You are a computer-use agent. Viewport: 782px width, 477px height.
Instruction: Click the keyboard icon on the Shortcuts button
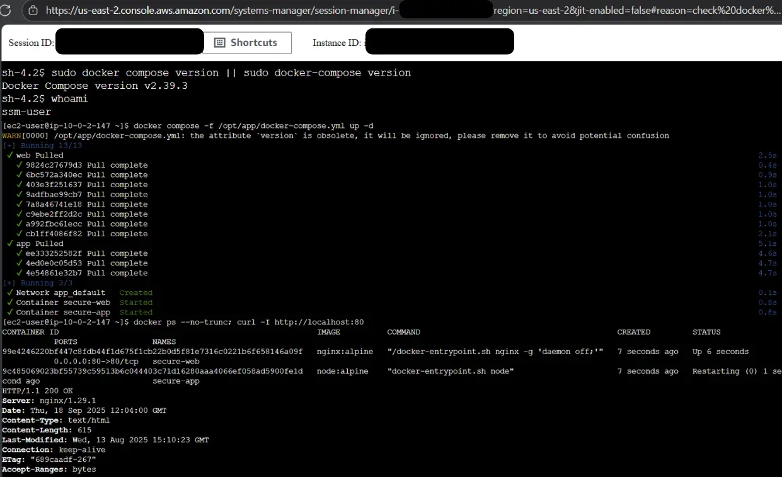coord(220,42)
